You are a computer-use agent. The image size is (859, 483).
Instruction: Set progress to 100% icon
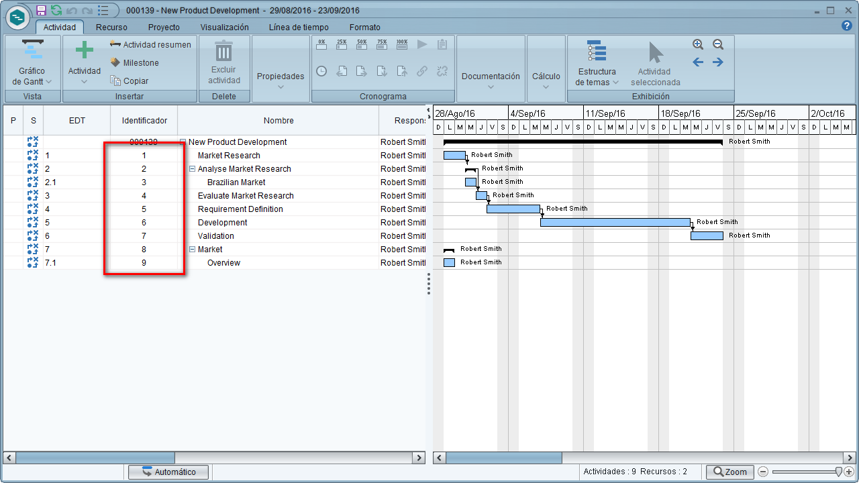point(402,44)
